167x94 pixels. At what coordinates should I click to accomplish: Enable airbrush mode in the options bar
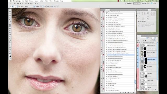55,7
